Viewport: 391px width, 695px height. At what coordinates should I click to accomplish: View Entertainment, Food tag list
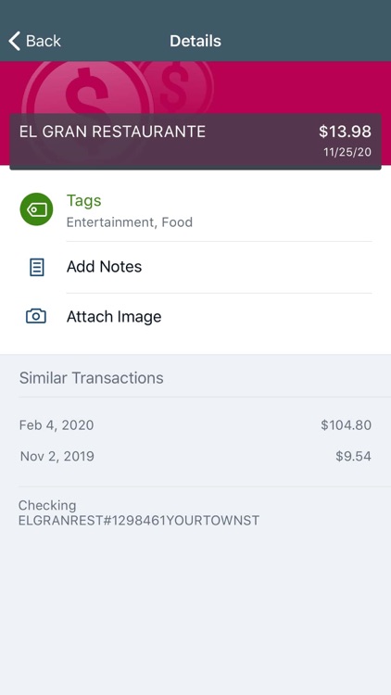coord(130,222)
